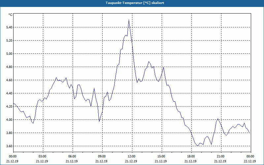Click the 00:00 time label above 21.12.19
Image resolution: width=264 pixels, height=165 pixels.
(x=13, y=156)
